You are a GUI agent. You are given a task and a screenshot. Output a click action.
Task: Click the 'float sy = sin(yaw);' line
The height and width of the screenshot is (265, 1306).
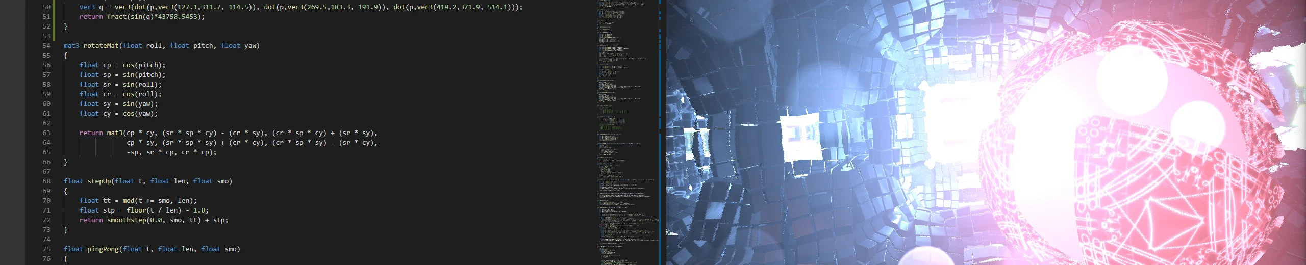click(x=118, y=104)
